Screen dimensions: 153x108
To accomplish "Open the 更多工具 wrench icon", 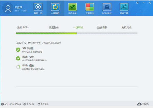I will coord(124,7).
